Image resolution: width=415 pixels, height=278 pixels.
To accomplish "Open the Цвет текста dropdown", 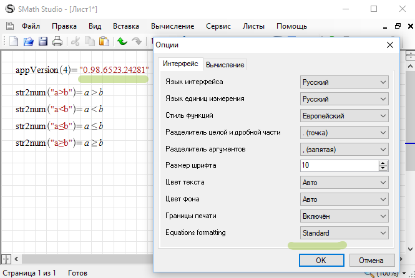I will pyautogui.click(x=344, y=183).
